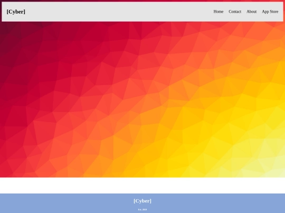
Task: Select the About link in navbar
Action: pyautogui.click(x=251, y=12)
